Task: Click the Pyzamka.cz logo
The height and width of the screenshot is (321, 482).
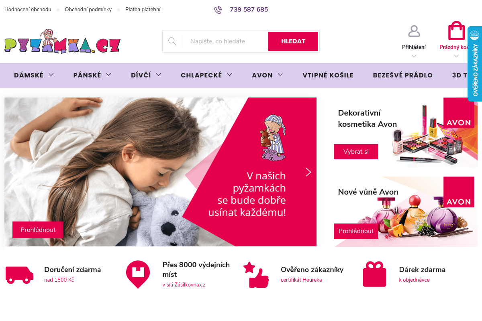Action: click(62, 41)
